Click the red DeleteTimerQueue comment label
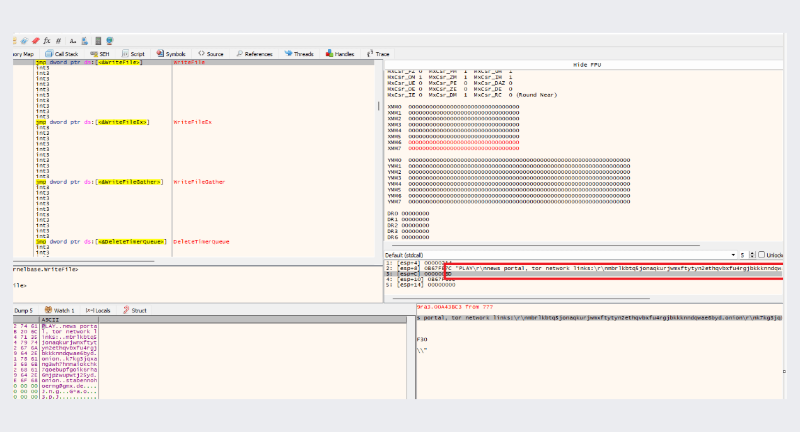Viewport: 800px width, 432px height. (x=202, y=242)
